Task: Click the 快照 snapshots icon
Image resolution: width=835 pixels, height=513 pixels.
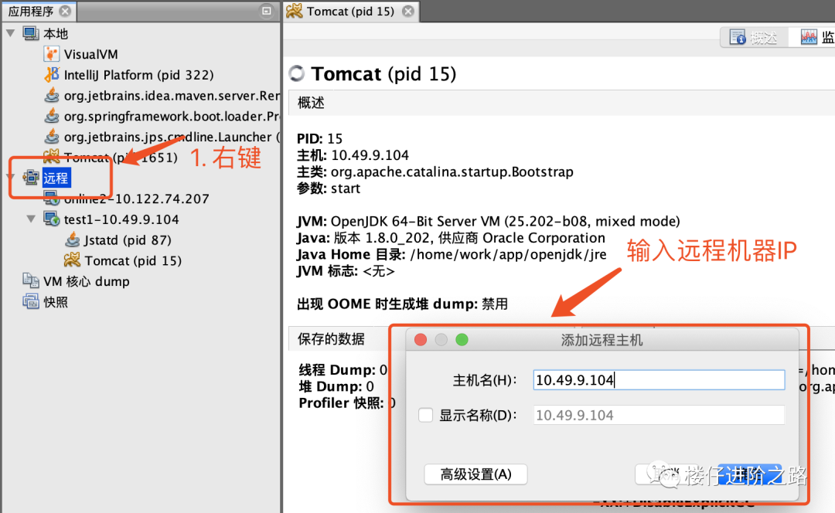Action: click(x=31, y=301)
